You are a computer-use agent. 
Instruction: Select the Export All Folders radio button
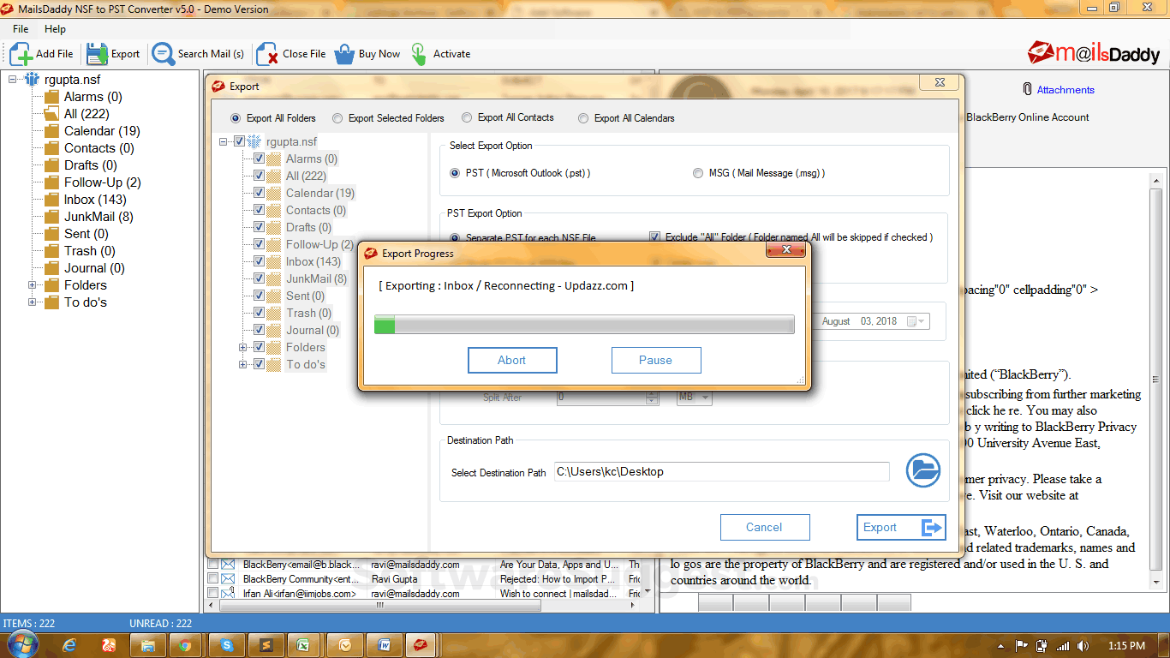[x=236, y=118]
